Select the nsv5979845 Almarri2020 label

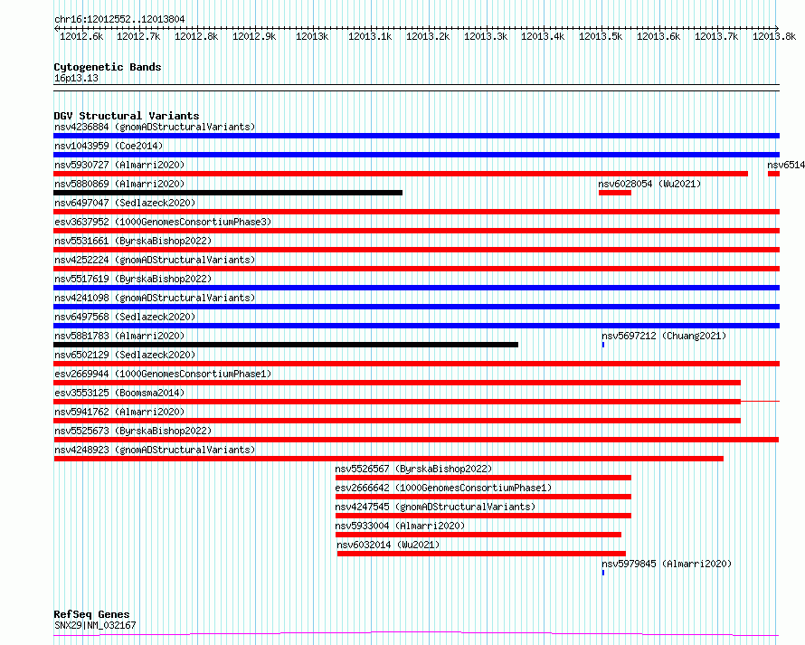(x=667, y=564)
